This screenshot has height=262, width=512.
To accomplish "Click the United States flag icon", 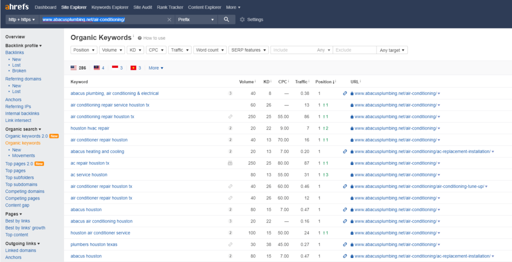I will pos(73,68).
